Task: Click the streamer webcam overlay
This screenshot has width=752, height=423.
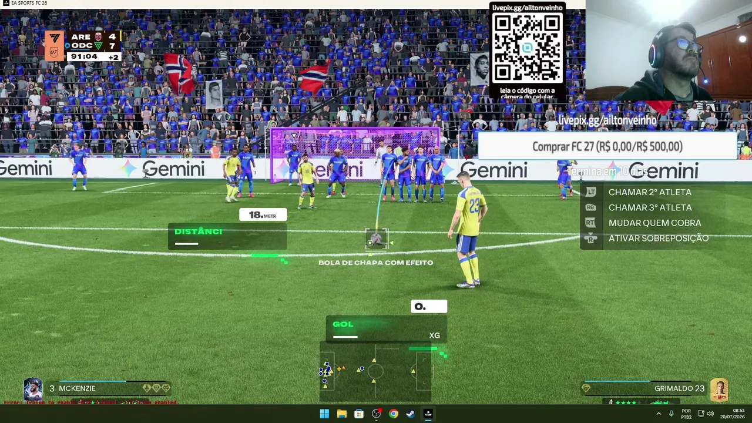Action: [669, 51]
